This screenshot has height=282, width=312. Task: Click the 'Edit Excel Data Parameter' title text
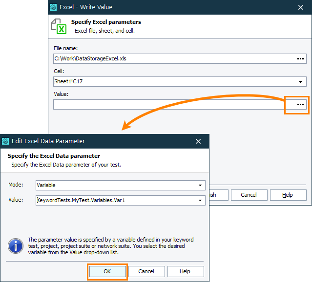48,141
